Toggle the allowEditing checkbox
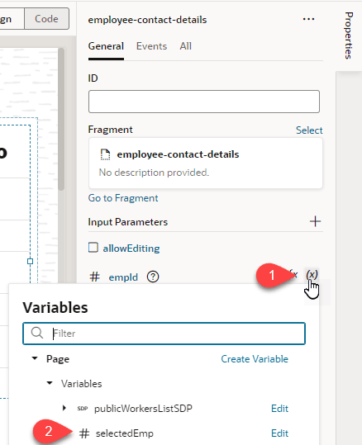 tap(93, 248)
